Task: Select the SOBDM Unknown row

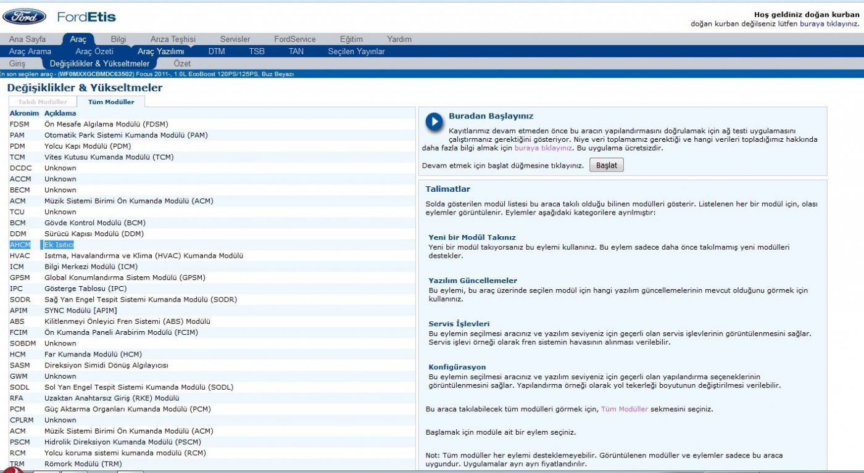Action: [212, 343]
